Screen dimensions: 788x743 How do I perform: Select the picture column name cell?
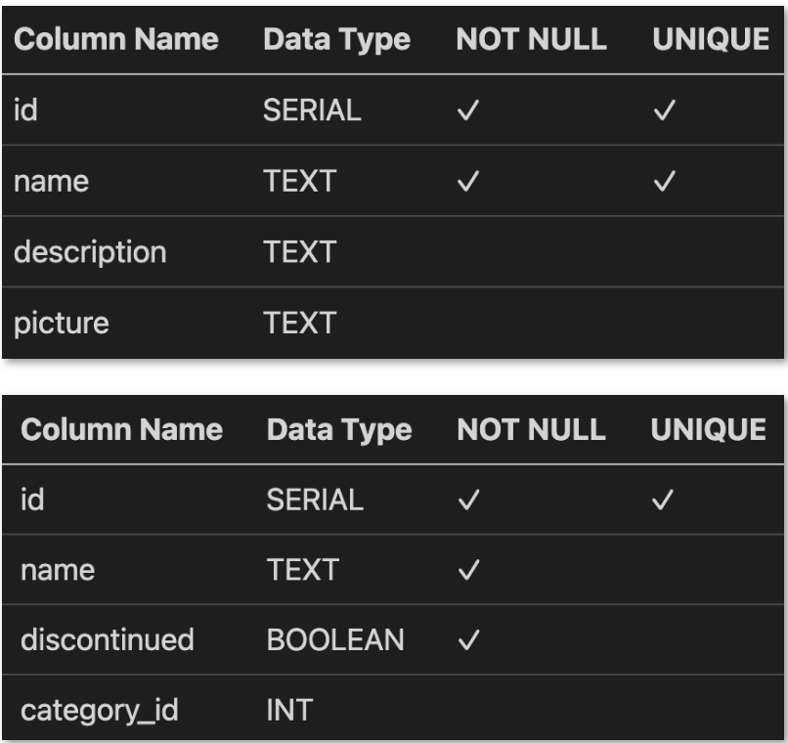(62, 323)
